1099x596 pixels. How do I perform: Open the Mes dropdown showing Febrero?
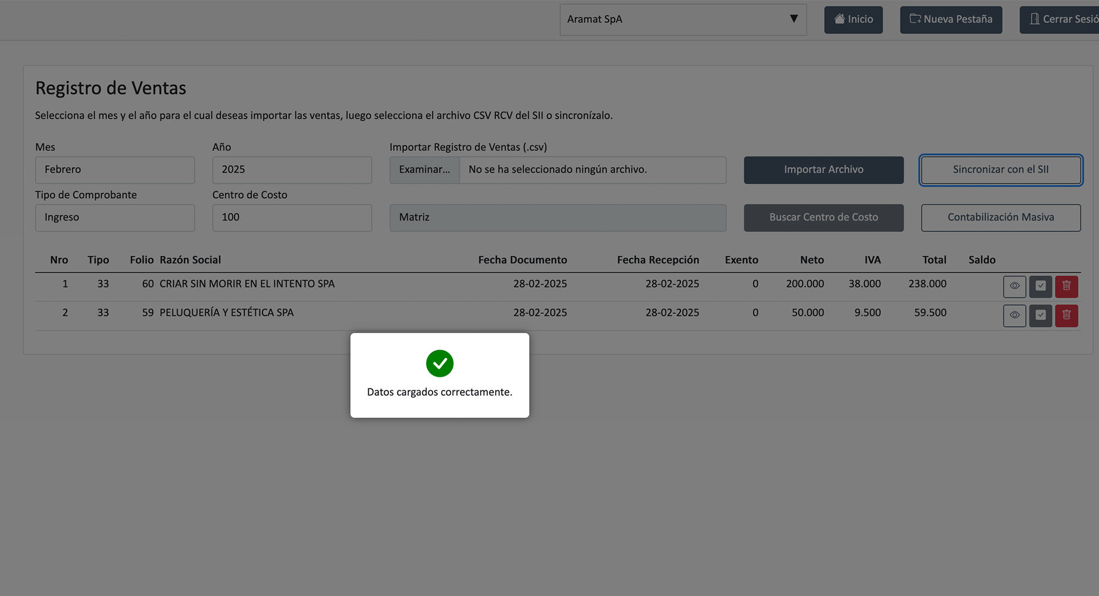pyautogui.click(x=115, y=170)
